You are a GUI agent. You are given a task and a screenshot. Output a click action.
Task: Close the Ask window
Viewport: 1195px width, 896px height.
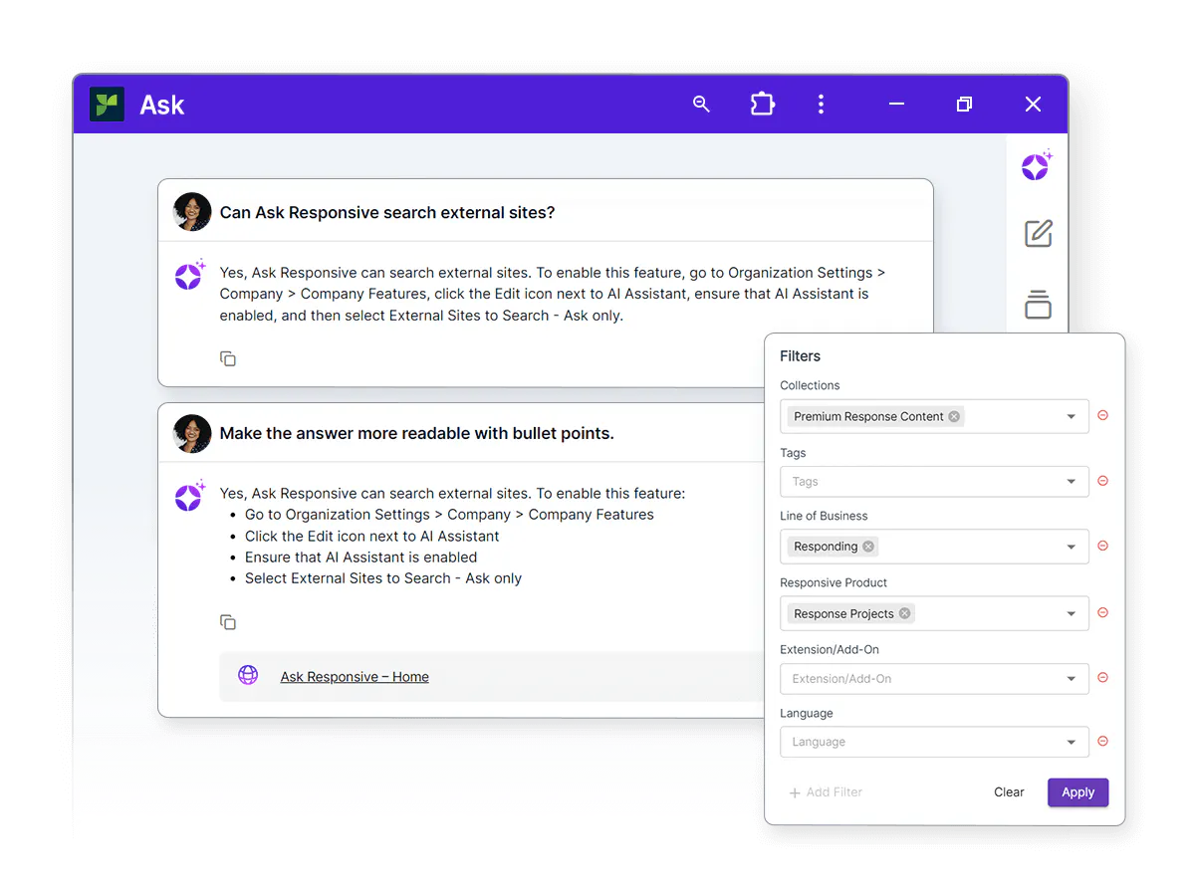[x=1033, y=105]
